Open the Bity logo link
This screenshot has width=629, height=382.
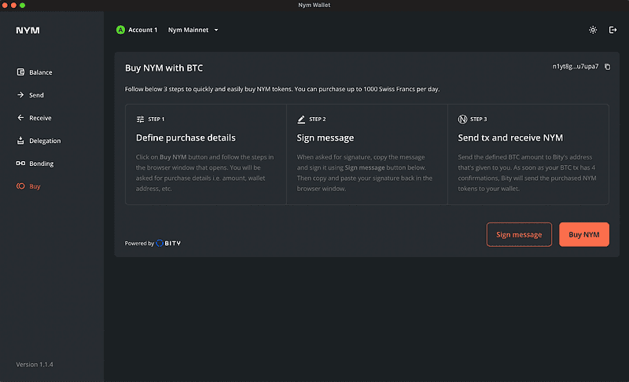168,244
